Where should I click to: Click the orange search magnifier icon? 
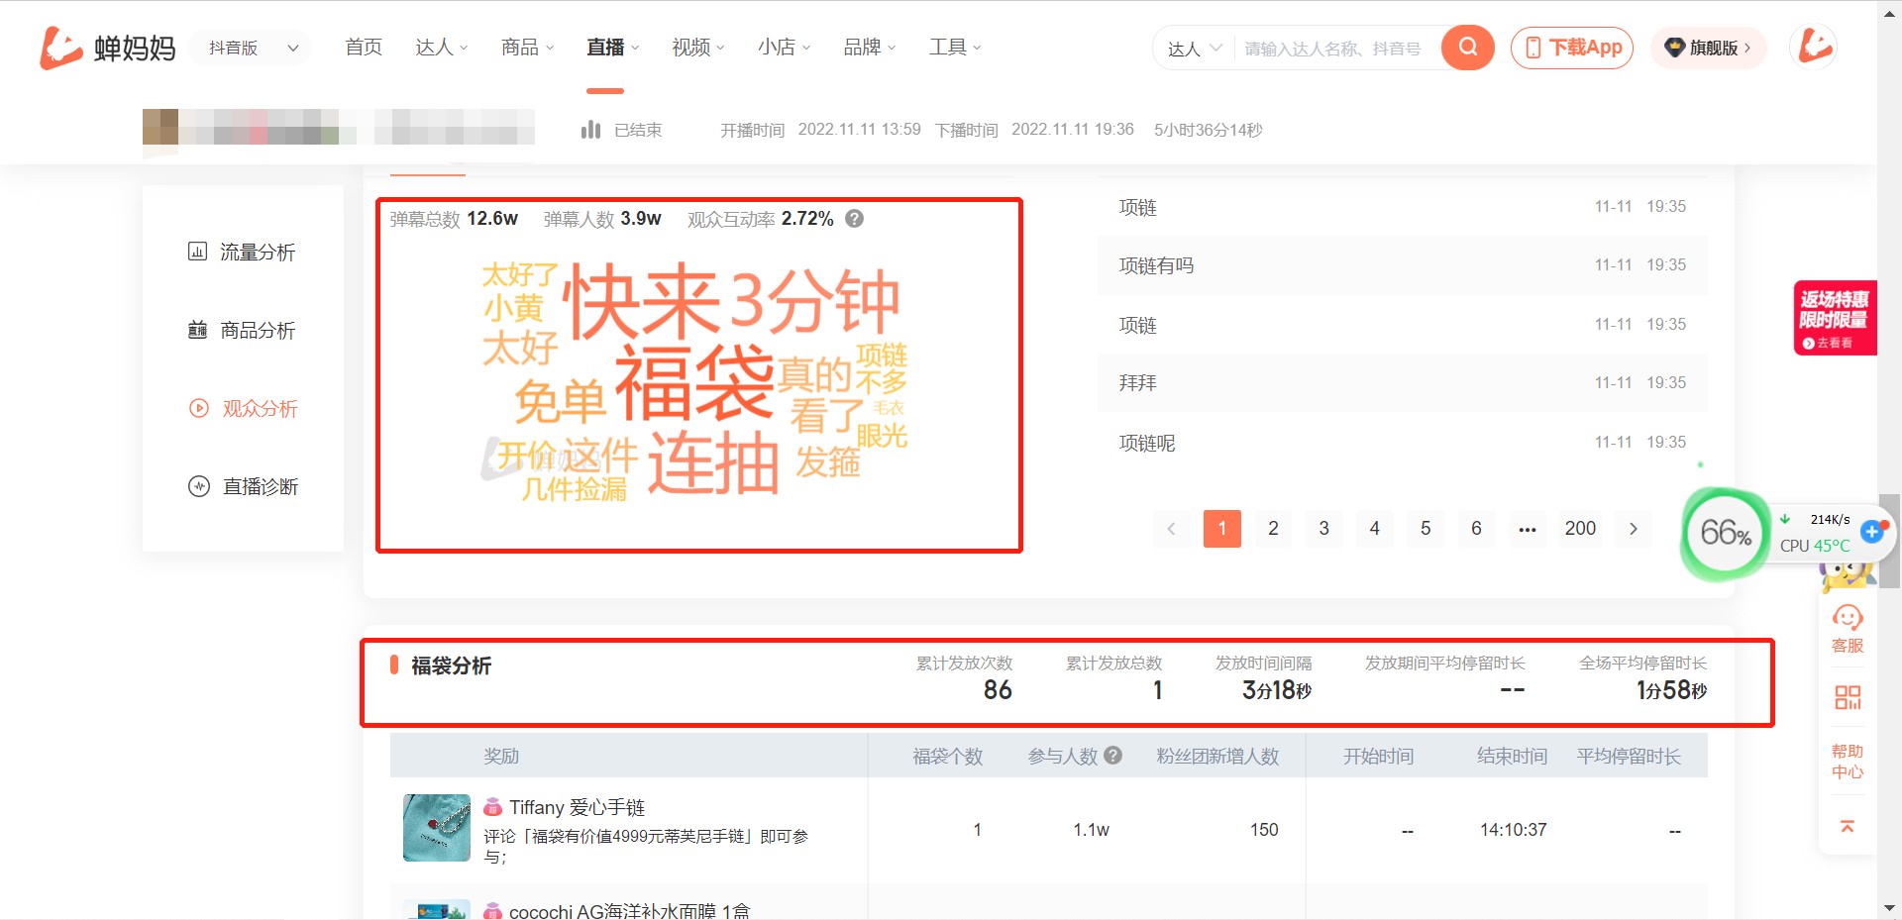pyautogui.click(x=1467, y=47)
